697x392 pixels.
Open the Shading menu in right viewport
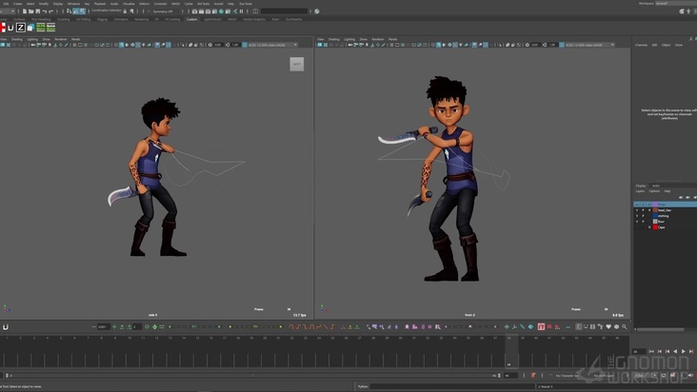click(x=333, y=39)
